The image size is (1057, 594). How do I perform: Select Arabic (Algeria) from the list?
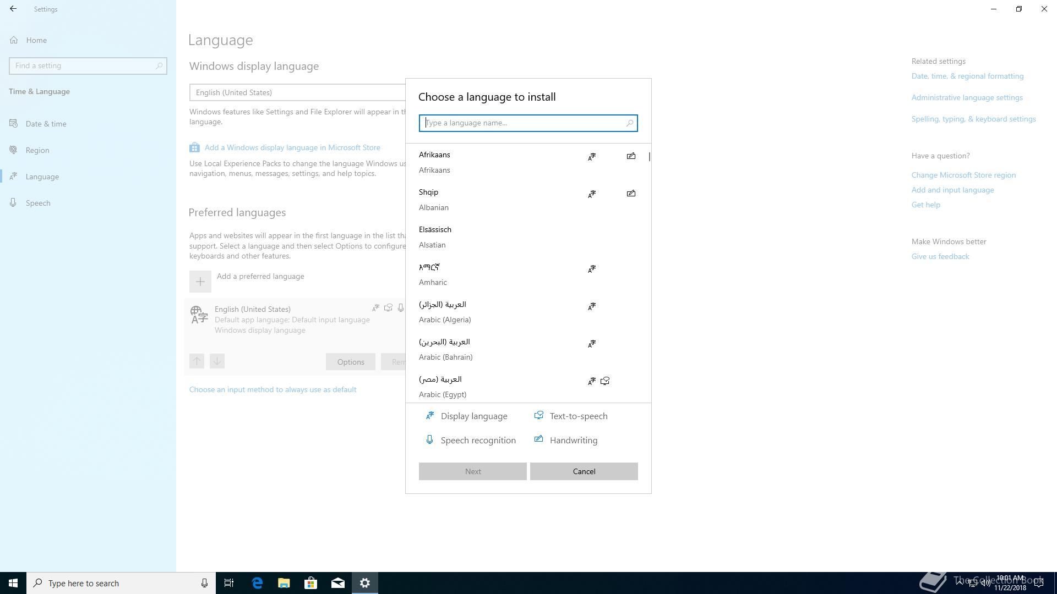(527, 312)
